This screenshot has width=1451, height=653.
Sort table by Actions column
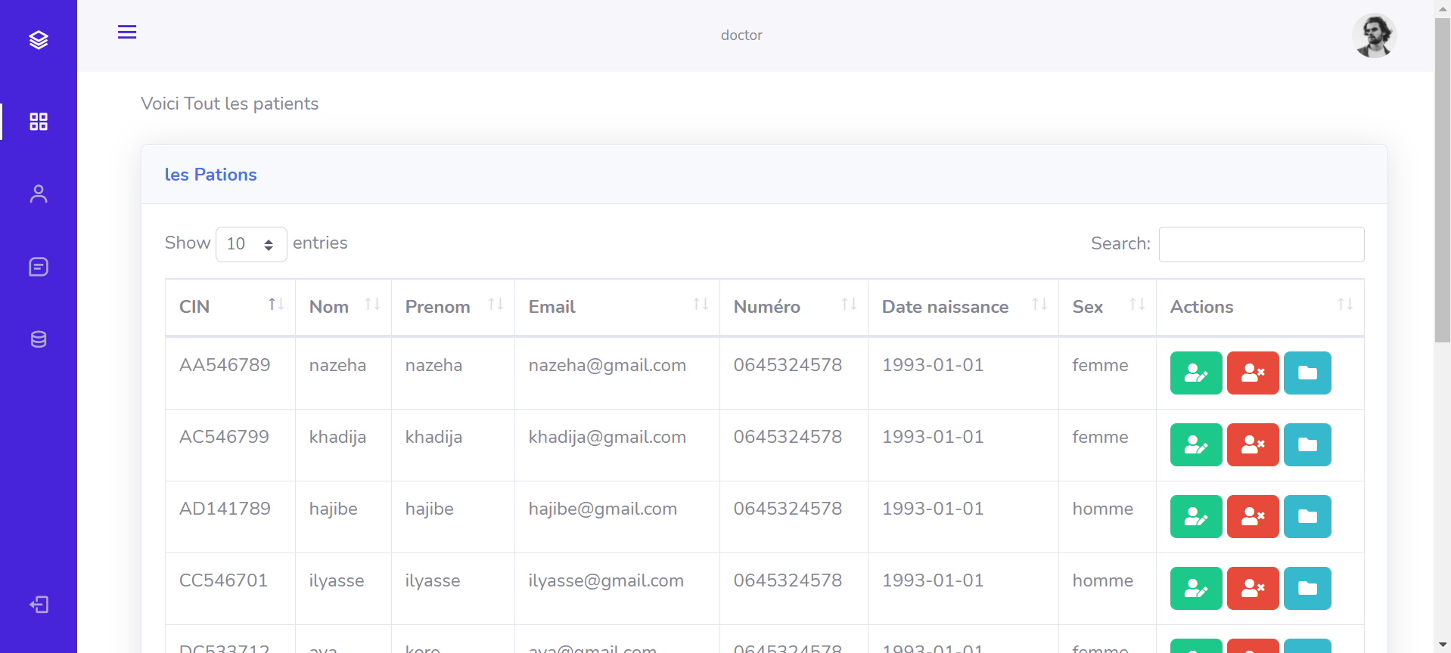point(1260,307)
